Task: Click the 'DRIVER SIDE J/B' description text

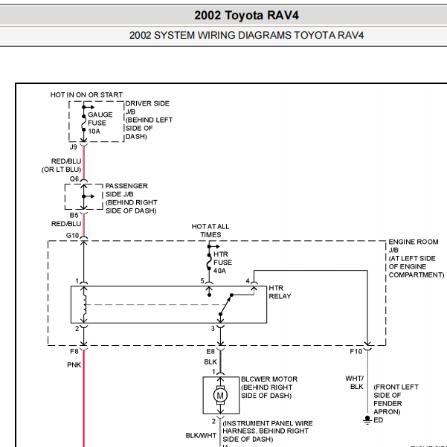Action: (x=149, y=120)
